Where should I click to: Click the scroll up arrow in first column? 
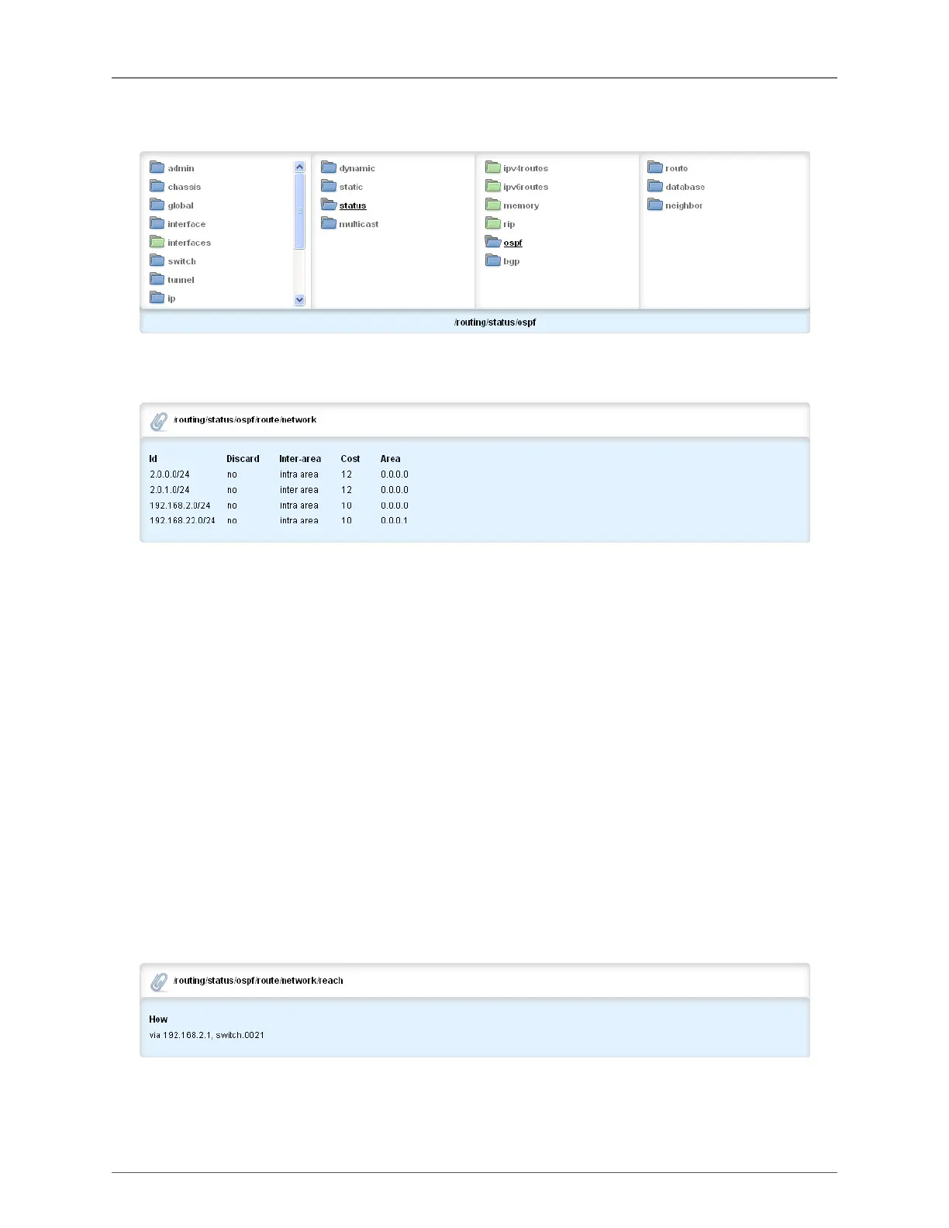click(x=300, y=167)
